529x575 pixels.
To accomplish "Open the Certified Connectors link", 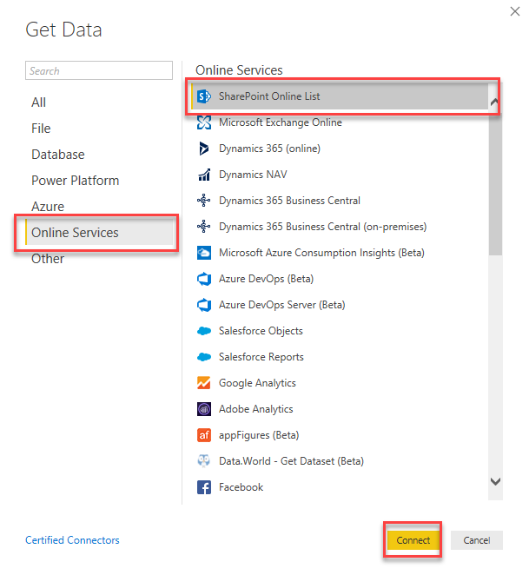I will [72, 540].
